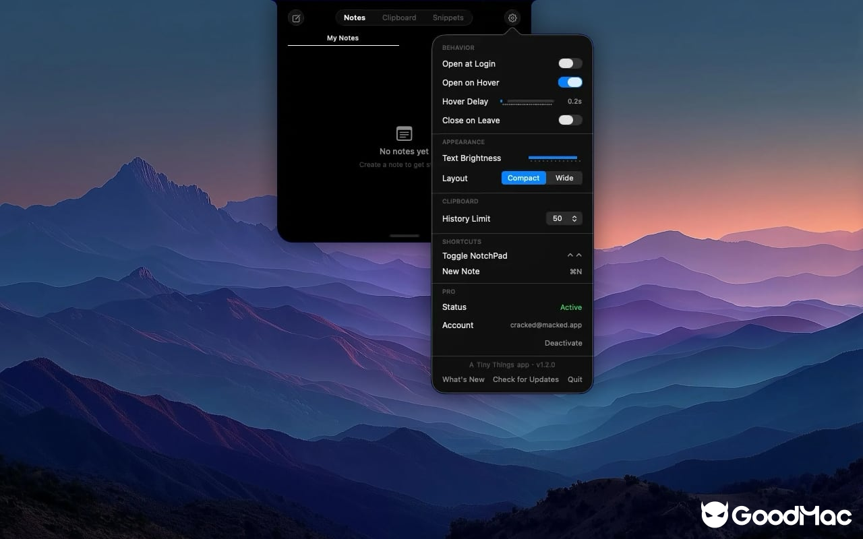Viewport: 863px width, 539px height.
Task: Disable the Open on Hover toggle
Action: pos(569,82)
